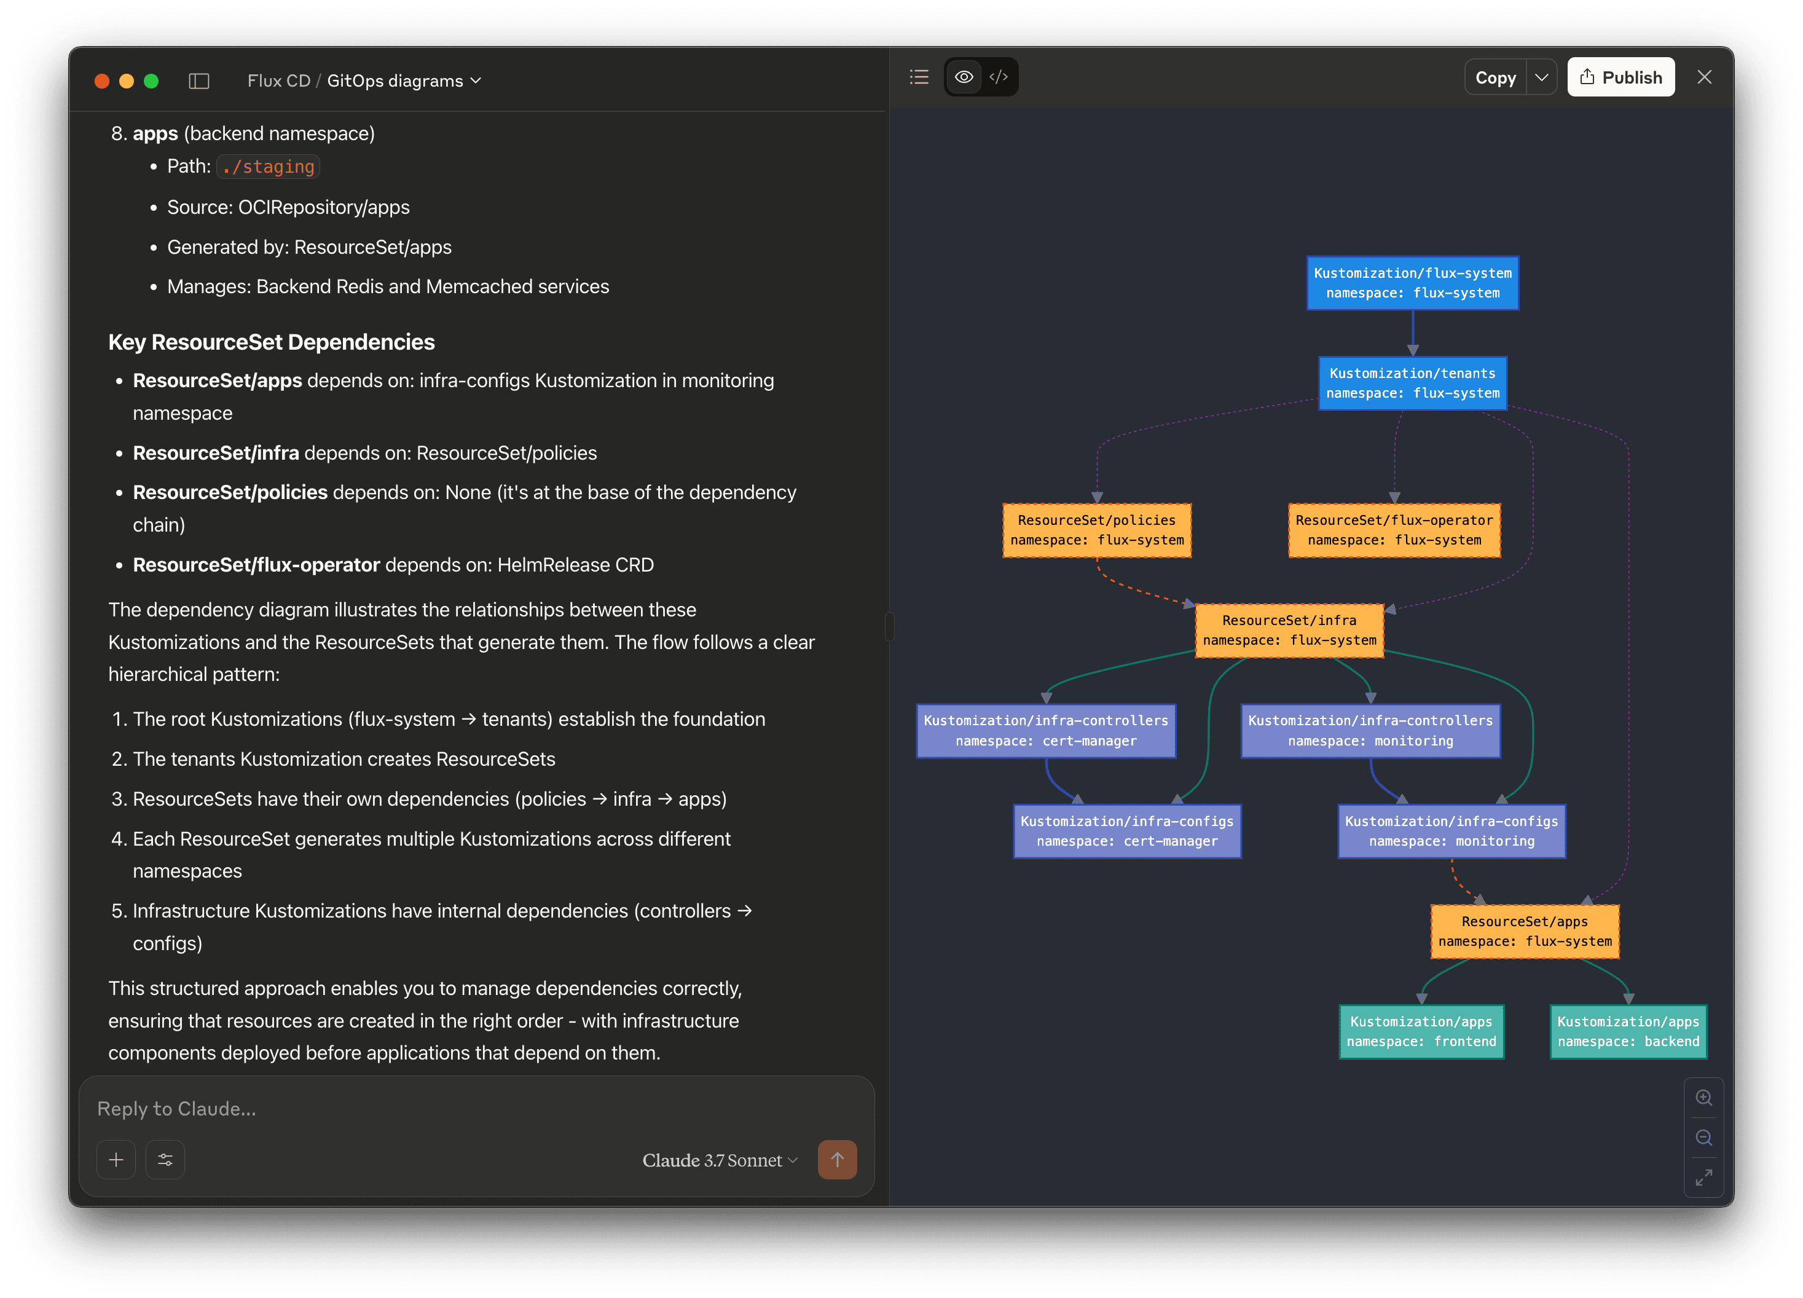Open the artifact list icon
1803x1298 pixels.
[x=919, y=77]
